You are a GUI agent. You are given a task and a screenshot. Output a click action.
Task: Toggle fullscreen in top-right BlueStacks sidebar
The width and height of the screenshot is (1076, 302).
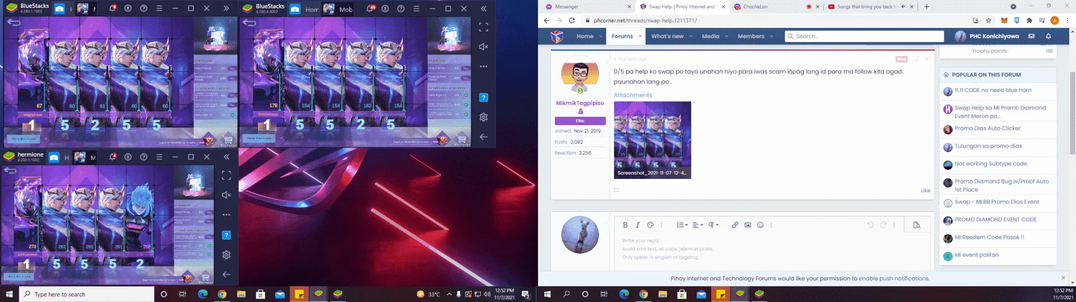click(x=484, y=27)
